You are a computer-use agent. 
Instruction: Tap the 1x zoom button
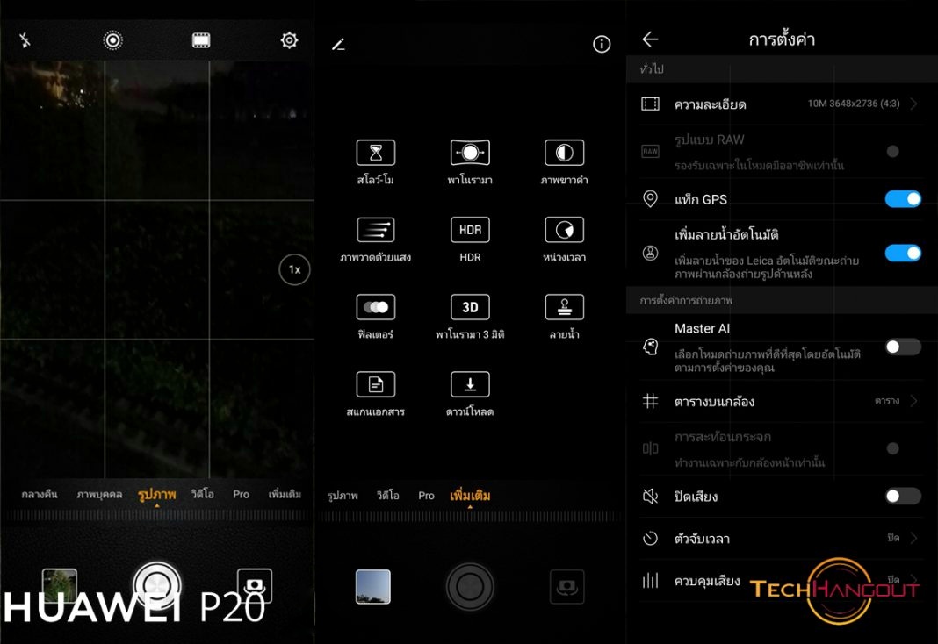(294, 269)
